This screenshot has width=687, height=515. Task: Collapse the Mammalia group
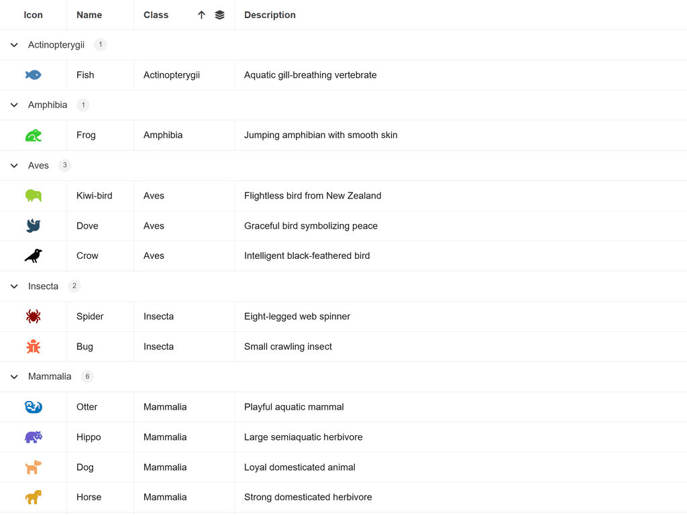click(13, 376)
